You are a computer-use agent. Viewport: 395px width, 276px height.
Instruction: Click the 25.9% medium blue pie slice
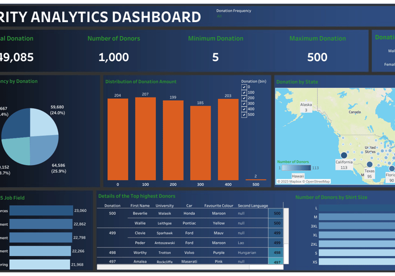click(43, 150)
